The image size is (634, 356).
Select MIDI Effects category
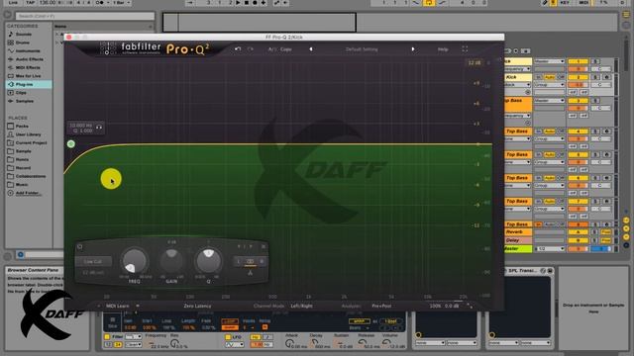[x=28, y=67]
